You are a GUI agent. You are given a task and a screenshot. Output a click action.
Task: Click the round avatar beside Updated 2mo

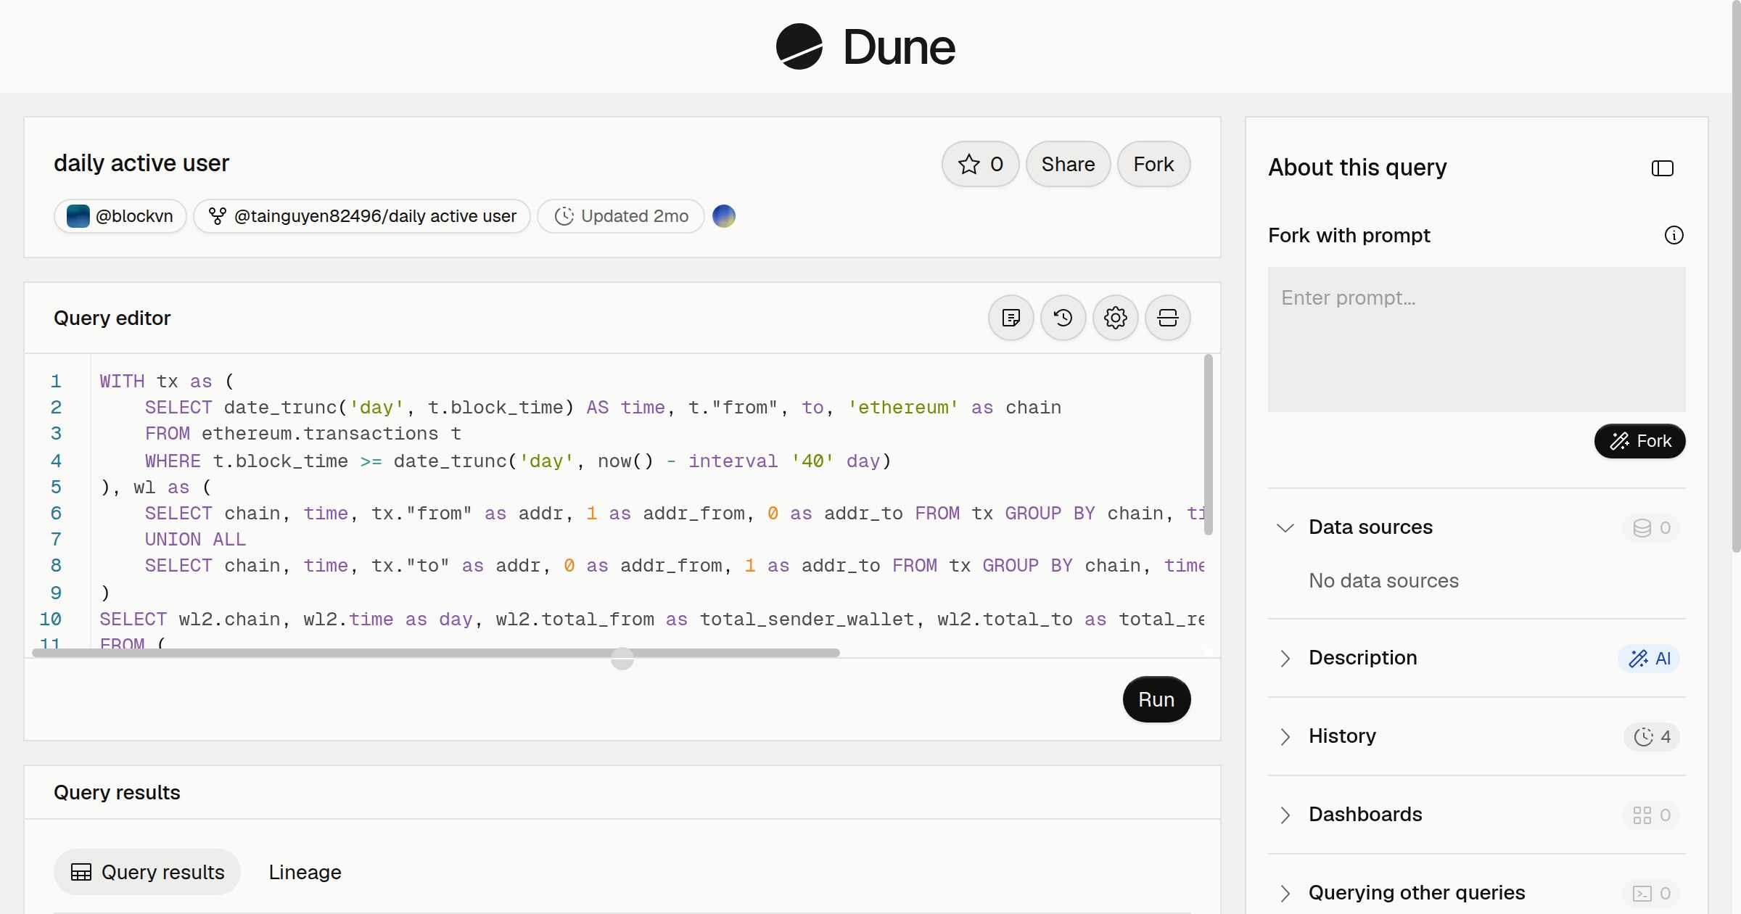[723, 216]
